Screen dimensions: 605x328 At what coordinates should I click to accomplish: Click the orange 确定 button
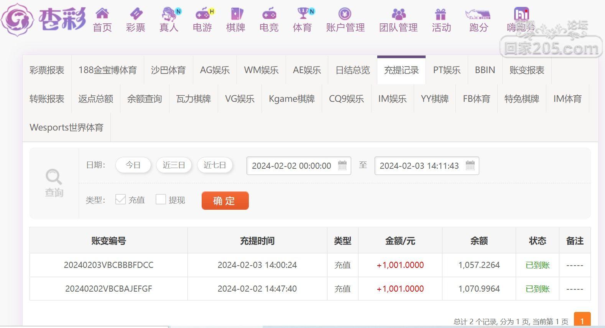point(225,201)
